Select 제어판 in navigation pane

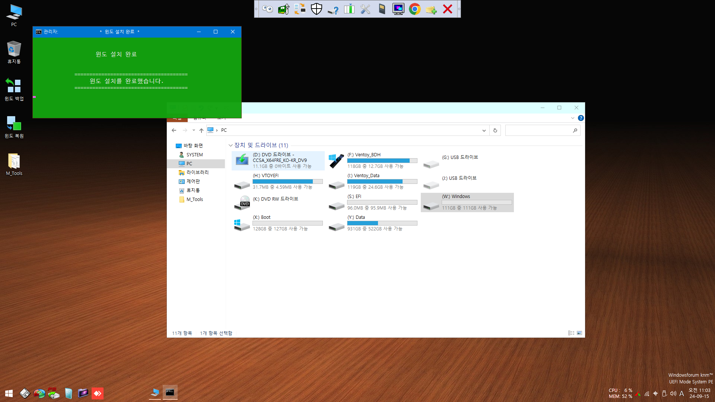click(x=193, y=181)
